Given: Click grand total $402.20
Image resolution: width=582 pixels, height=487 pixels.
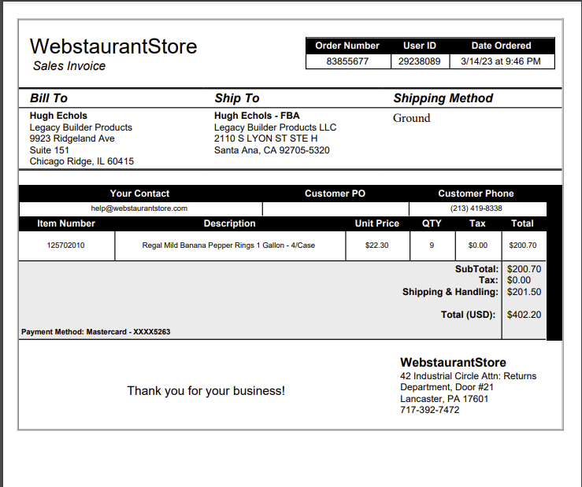Looking at the screenshot, I should tap(524, 315).
